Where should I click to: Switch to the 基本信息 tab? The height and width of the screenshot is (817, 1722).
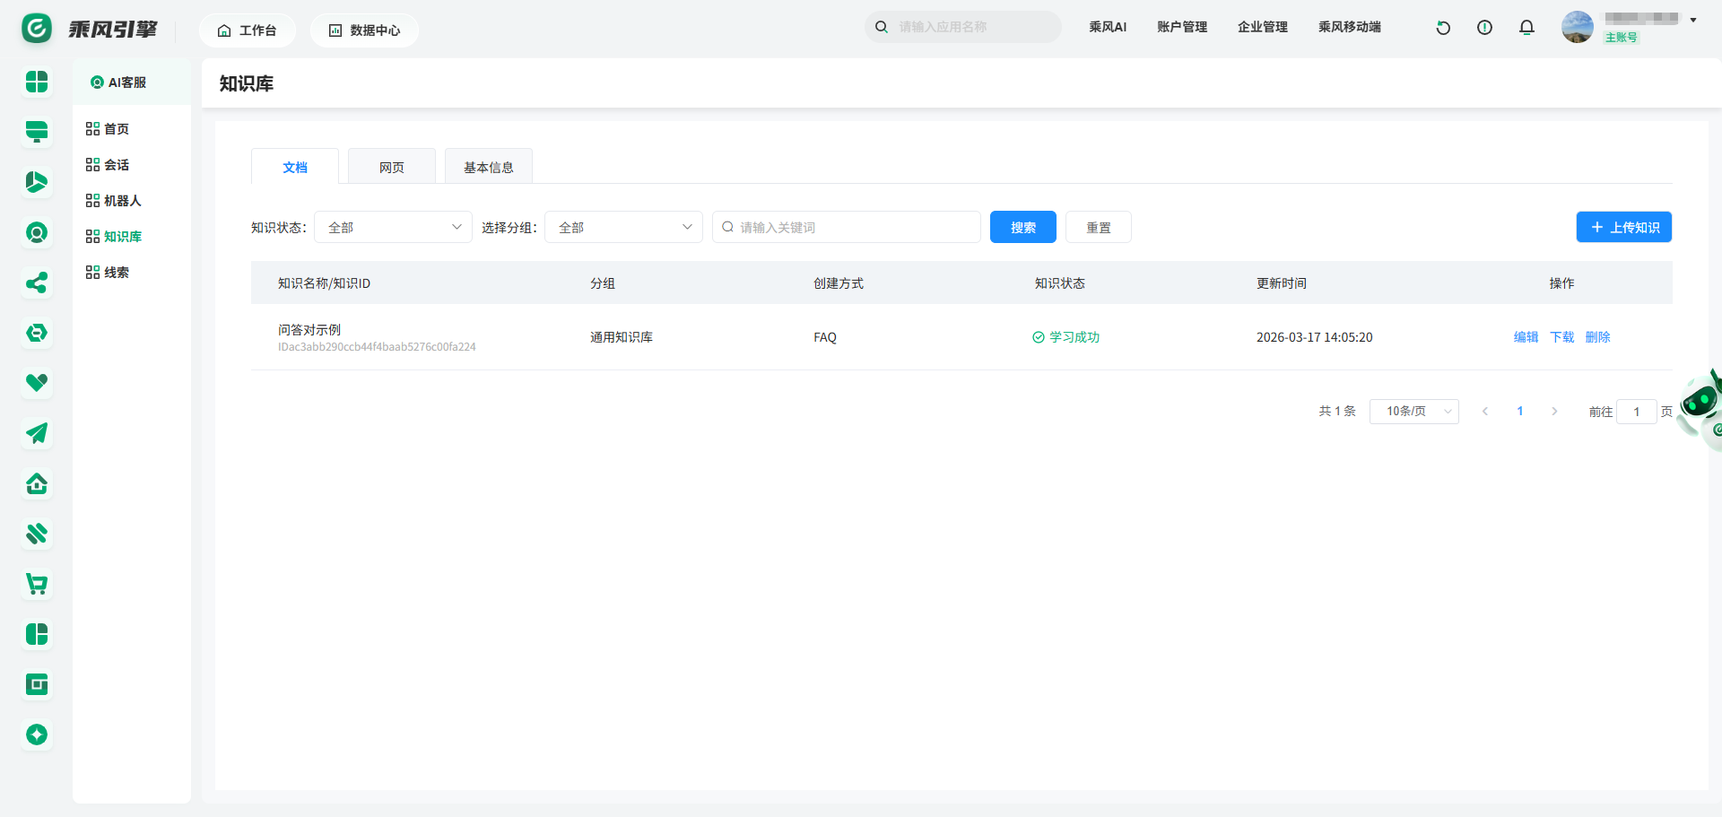point(489,168)
